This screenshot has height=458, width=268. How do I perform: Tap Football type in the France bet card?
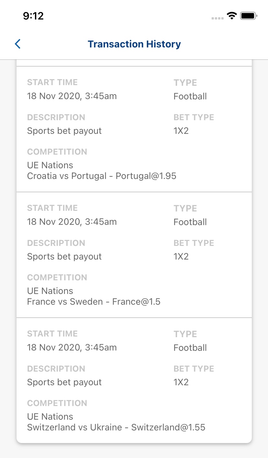click(190, 222)
